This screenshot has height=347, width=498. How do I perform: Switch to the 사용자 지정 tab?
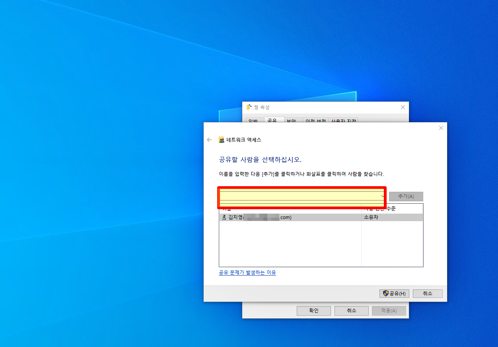(343, 120)
